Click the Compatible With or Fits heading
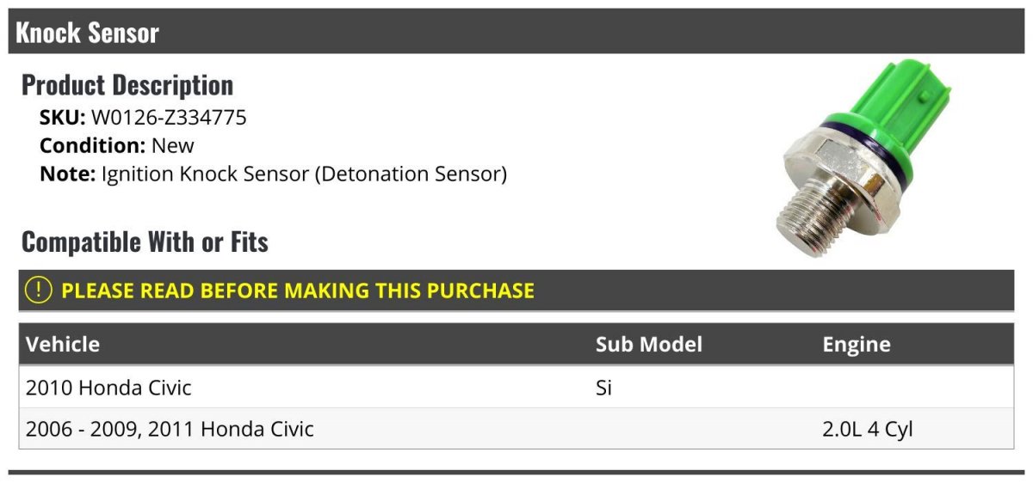The height and width of the screenshot is (483, 1033). [145, 242]
